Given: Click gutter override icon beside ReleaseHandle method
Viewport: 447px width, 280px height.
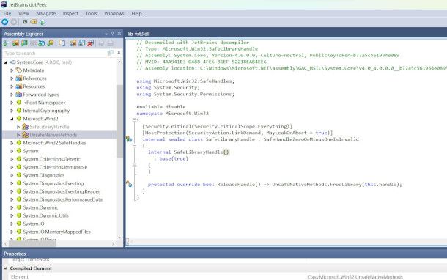Looking at the screenshot, I should (x=129, y=184).
